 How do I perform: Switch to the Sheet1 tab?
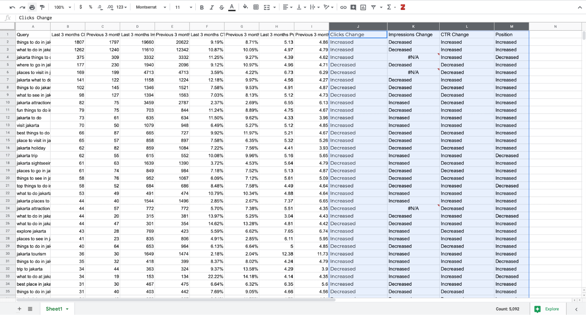pyautogui.click(x=54, y=309)
